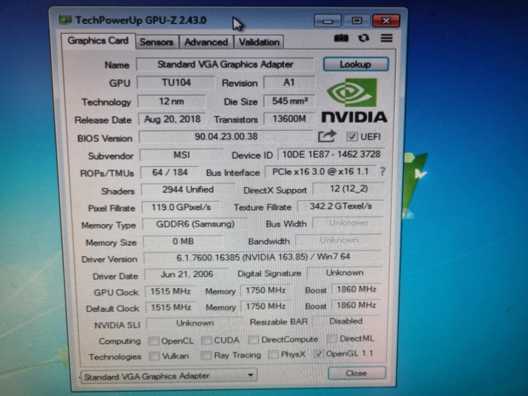Open the Advanced tab

coord(206,42)
